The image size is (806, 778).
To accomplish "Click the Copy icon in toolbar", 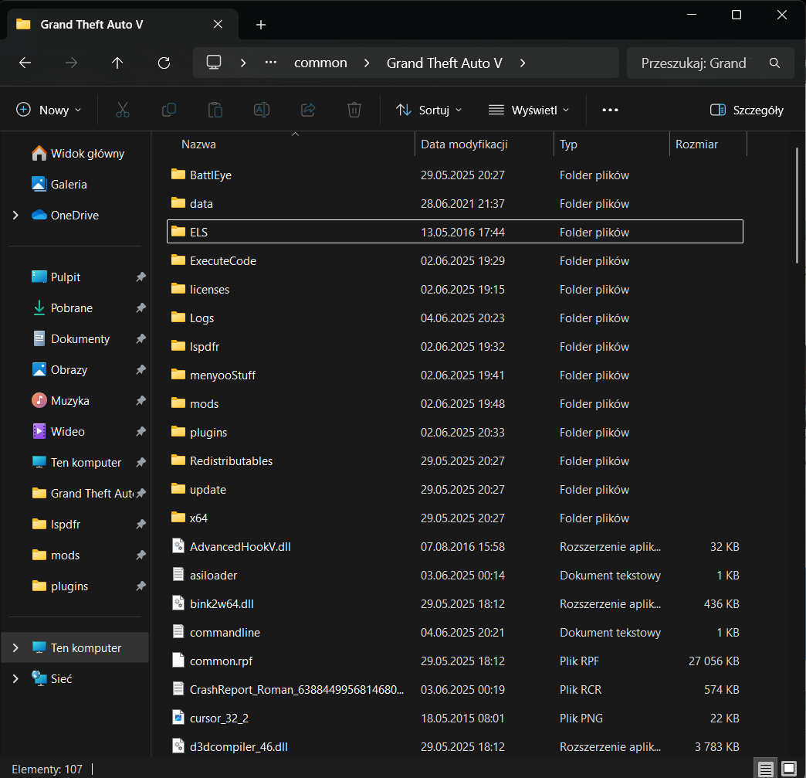I will point(168,110).
